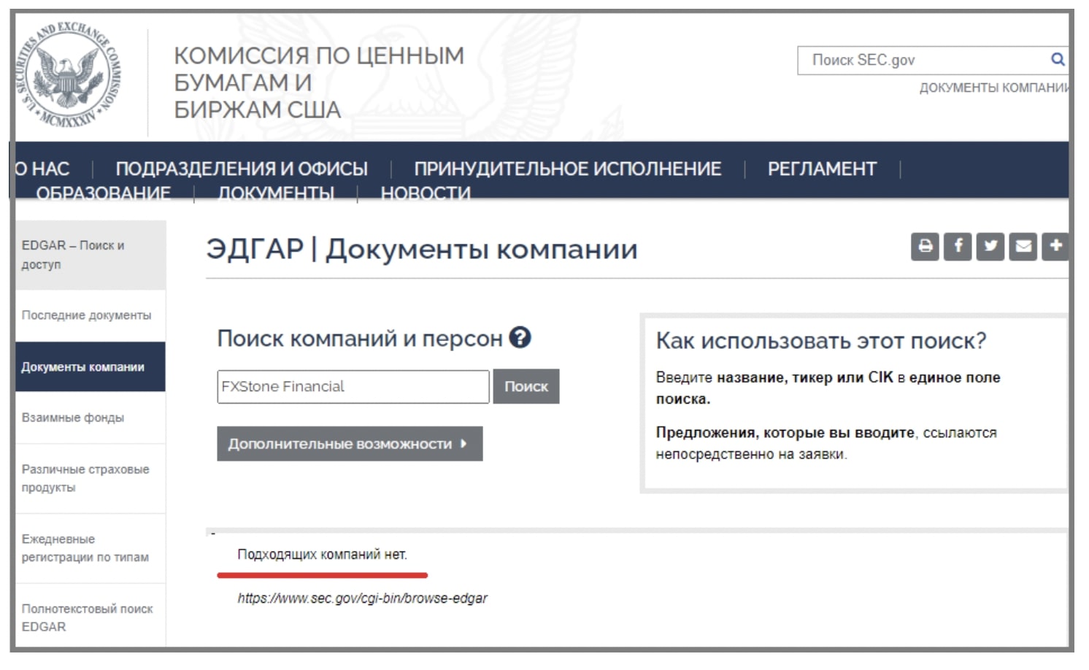Expand 'Дополнительные возможности' options

click(x=350, y=444)
